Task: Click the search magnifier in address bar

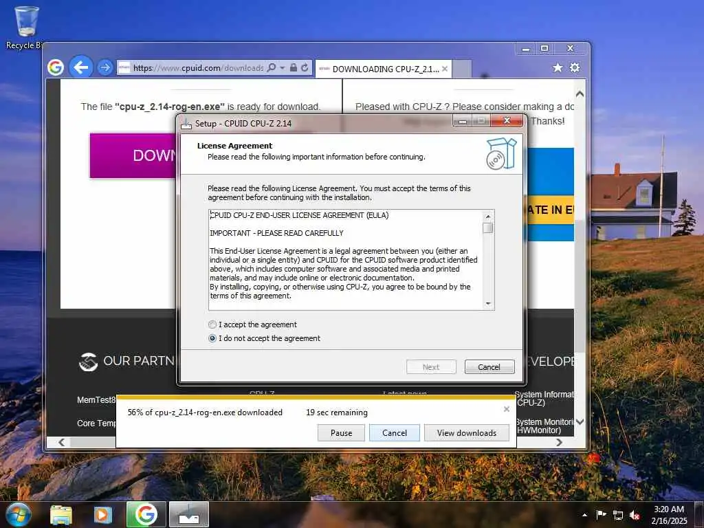Action: [x=271, y=68]
